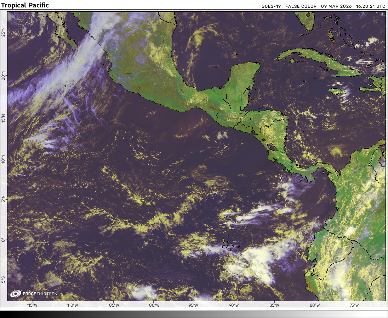Click the GOES-19 satellite label
Screen dimensions: 388x318
tap(271, 6)
